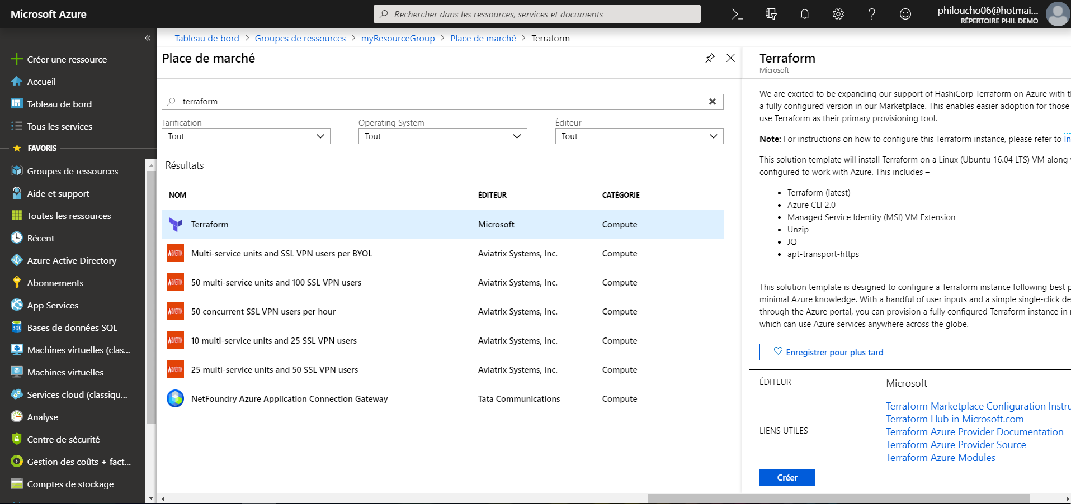Go to myResourceGroup breadcrumb
The height and width of the screenshot is (504, 1071).
tap(398, 38)
